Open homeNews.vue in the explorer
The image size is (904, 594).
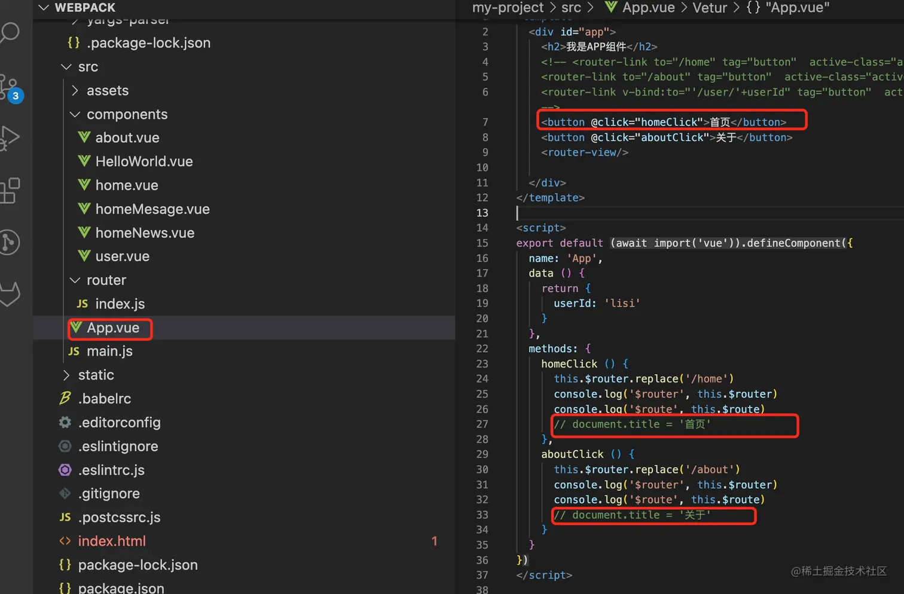pyautogui.click(x=145, y=232)
